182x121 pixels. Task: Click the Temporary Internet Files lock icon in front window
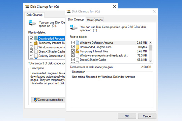pyautogui.click(x=77, y=51)
